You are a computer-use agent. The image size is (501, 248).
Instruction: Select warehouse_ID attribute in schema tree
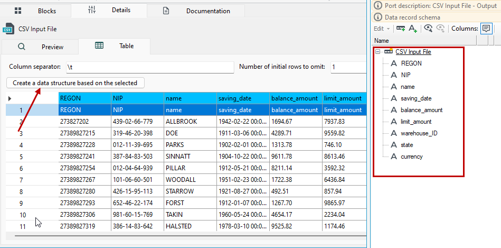tap(419, 133)
